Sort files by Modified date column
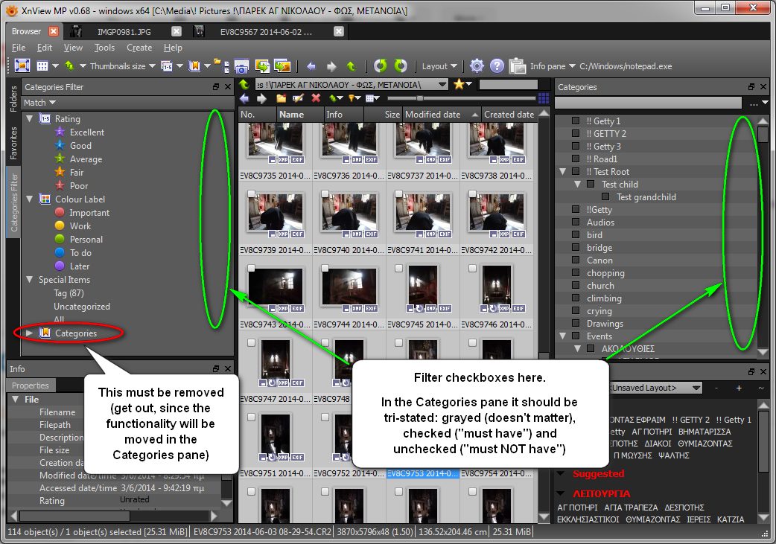776x544 pixels. click(x=440, y=115)
